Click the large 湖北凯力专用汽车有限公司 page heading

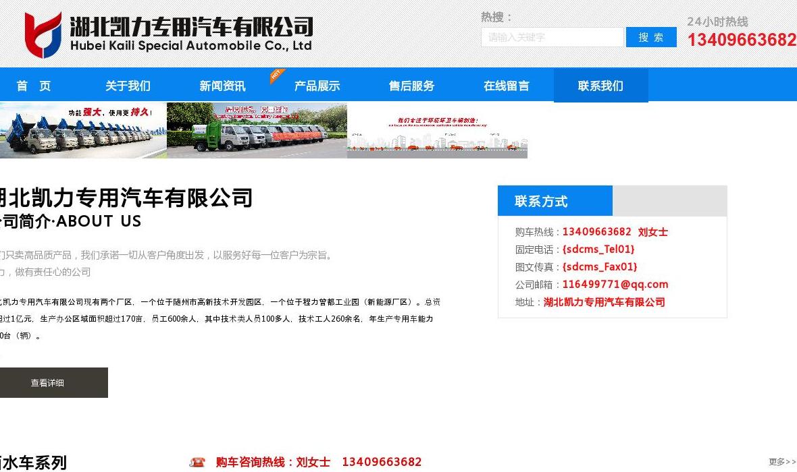pos(126,198)
